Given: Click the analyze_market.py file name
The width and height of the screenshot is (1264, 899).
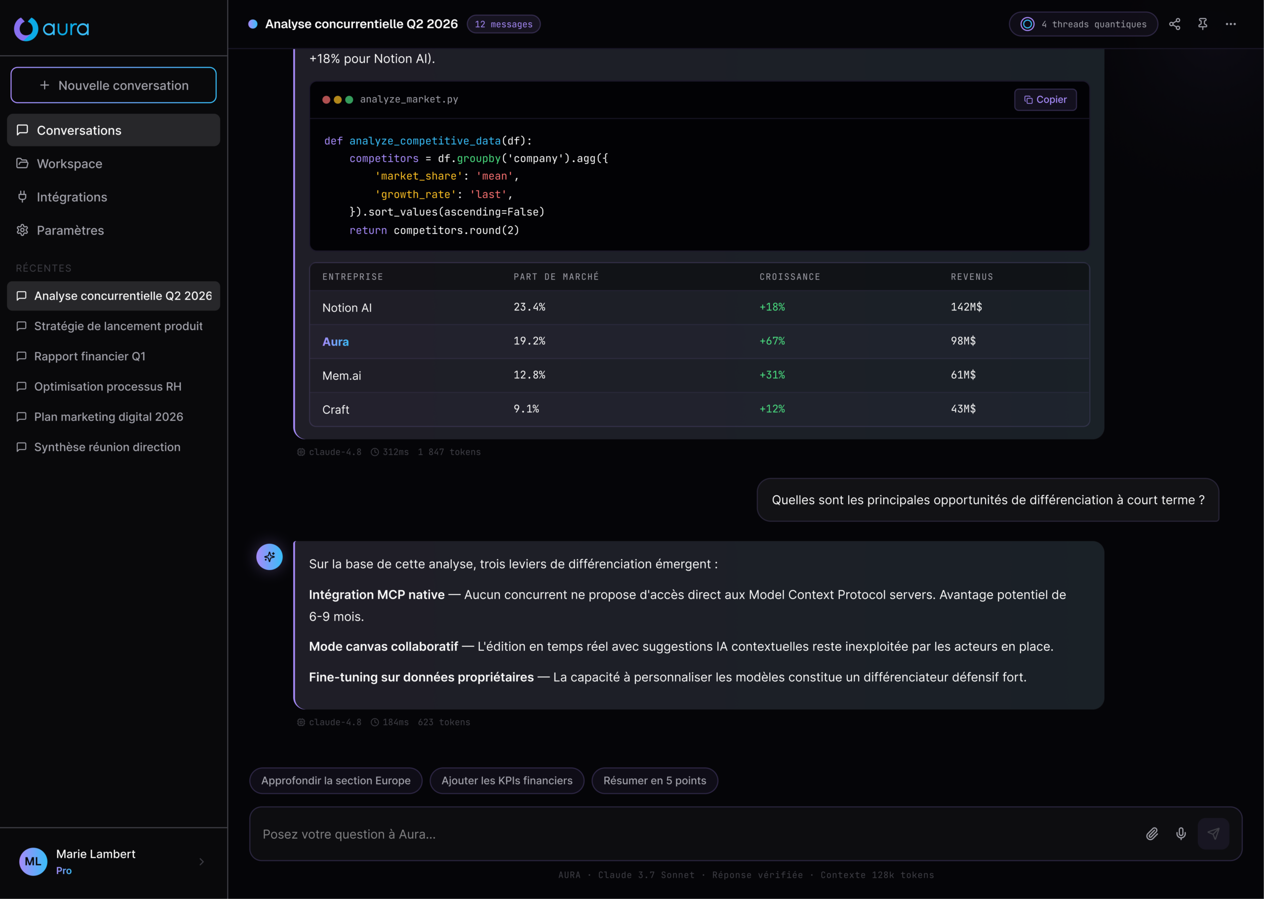Looking at the screenshot, I should click(x=409, y=99).
